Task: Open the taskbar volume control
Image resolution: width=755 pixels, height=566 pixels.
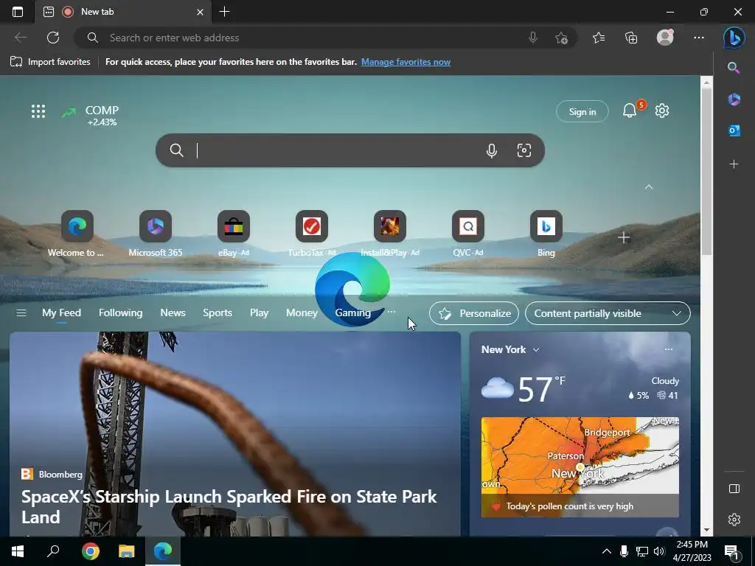Action: (659, 551)
